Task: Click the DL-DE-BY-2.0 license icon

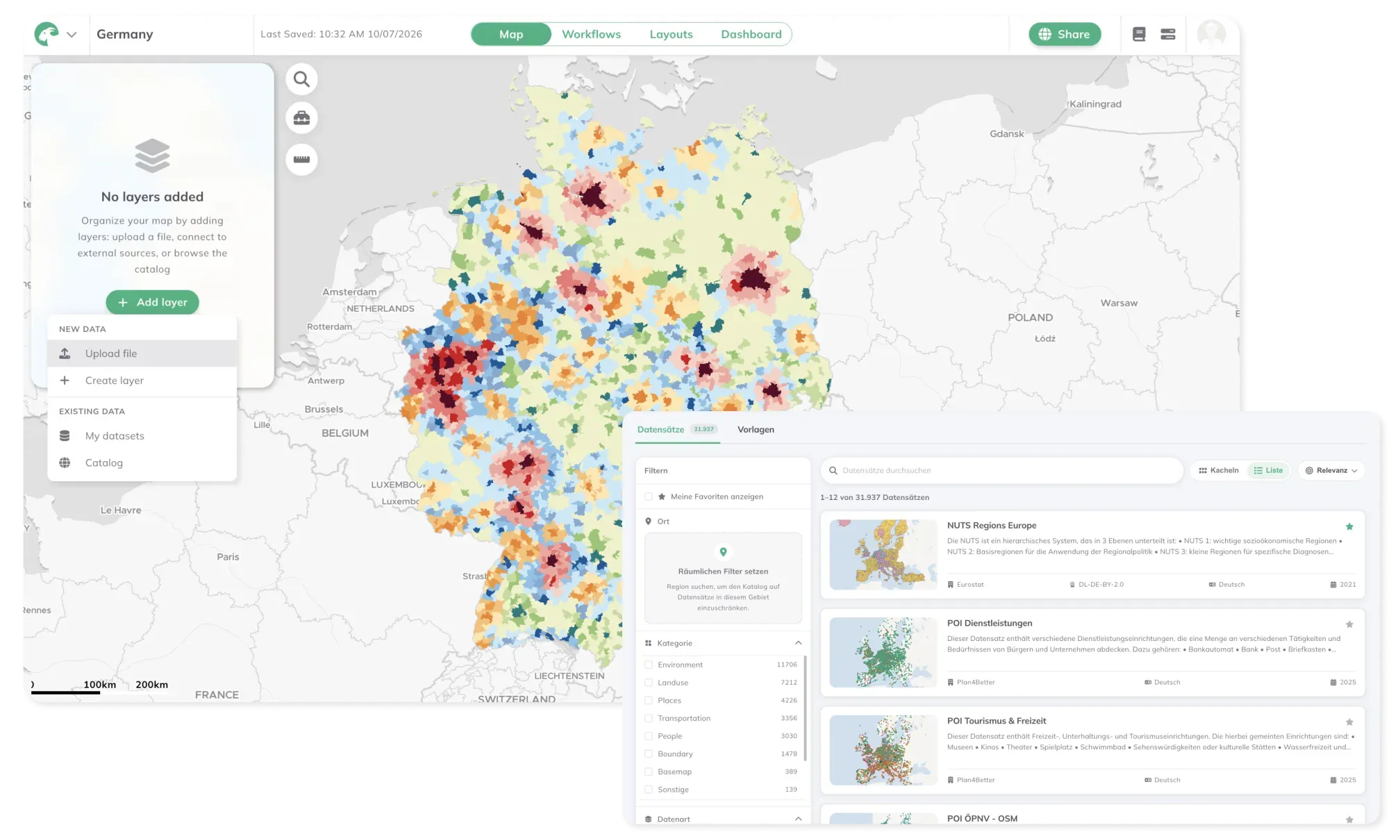Action: point(1072,585)
